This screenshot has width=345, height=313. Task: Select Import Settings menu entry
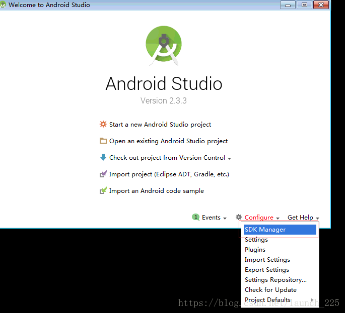280,260
